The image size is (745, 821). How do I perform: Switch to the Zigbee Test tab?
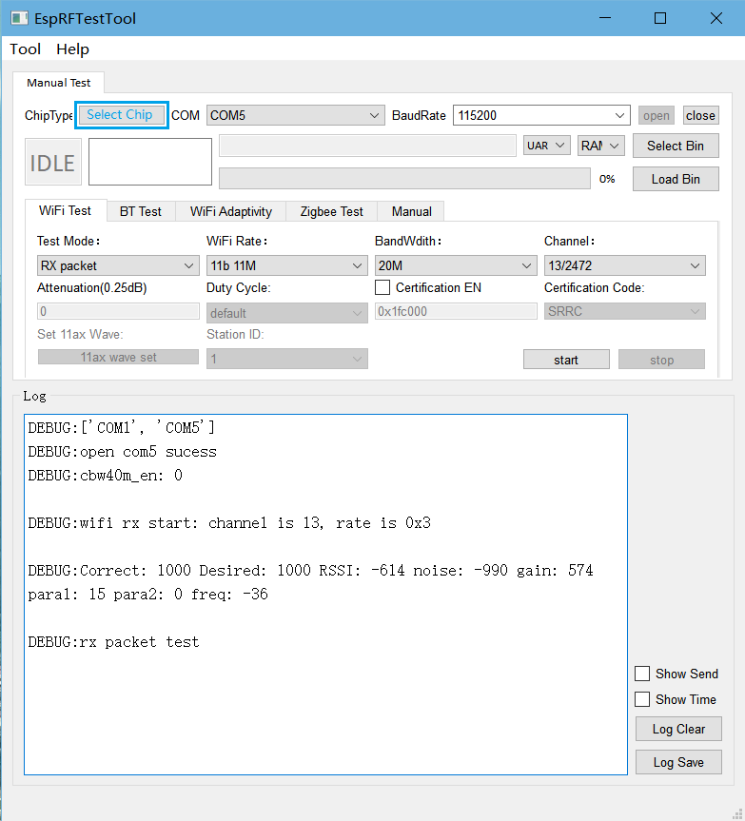coord(332,211)
